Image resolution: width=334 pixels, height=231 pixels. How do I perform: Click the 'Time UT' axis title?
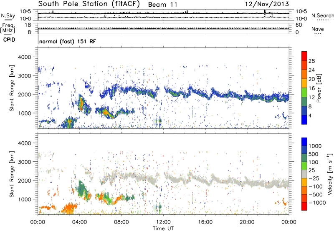click(x=163, y=228)
